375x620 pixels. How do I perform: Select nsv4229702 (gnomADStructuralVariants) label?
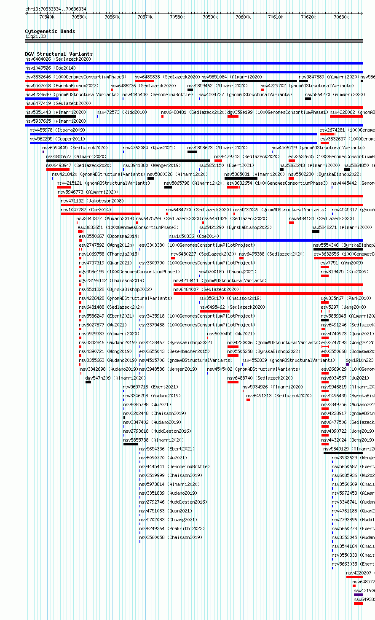coord(307,86)
